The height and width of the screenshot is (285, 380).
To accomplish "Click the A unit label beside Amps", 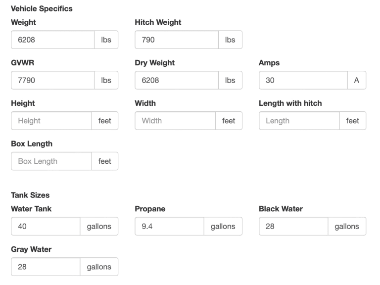I will pos(356,80).
